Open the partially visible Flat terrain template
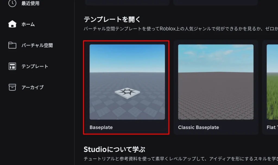 (272, 82)
